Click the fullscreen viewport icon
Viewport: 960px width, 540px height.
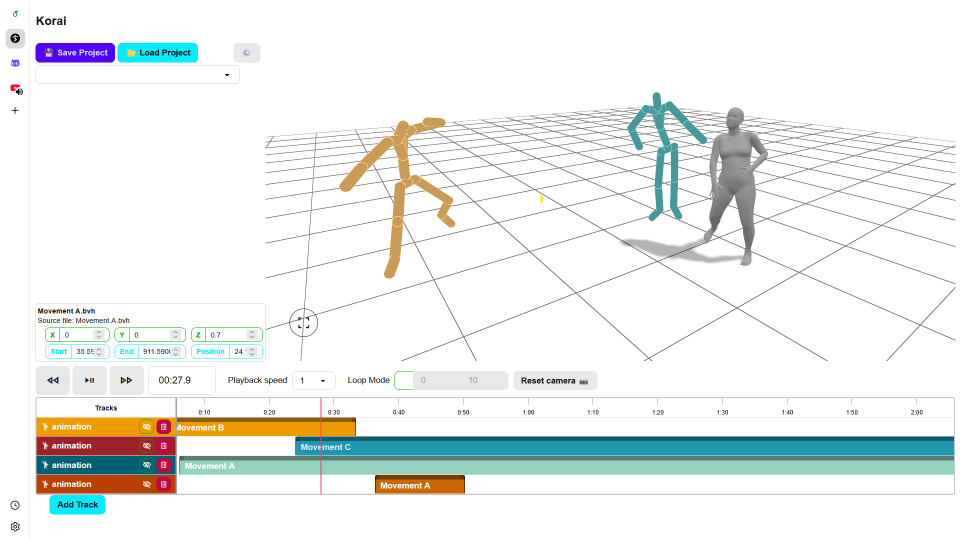tap(303, 323)
